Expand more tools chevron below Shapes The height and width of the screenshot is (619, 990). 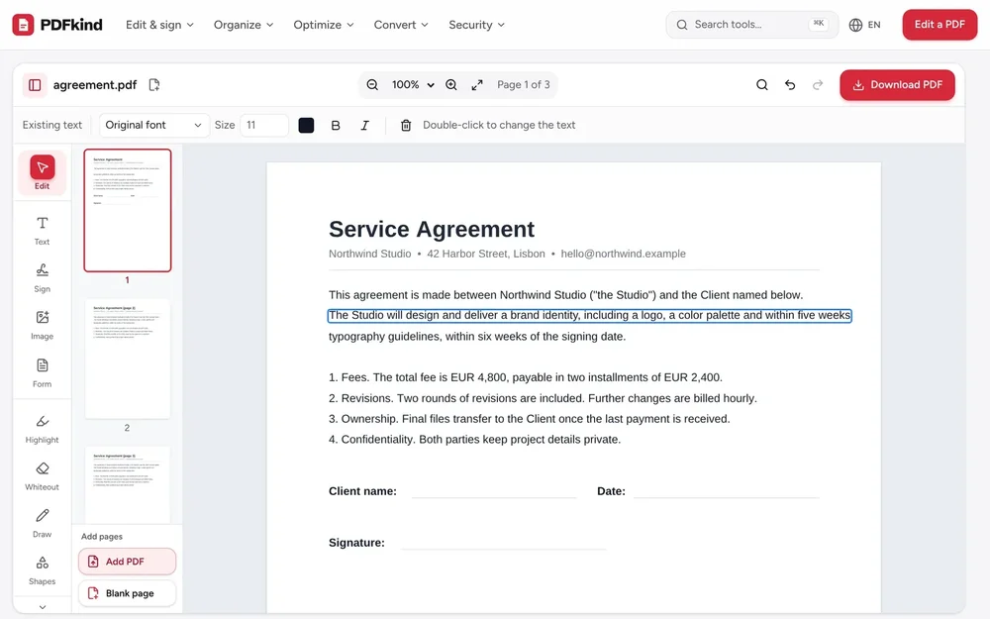[43, 607]
